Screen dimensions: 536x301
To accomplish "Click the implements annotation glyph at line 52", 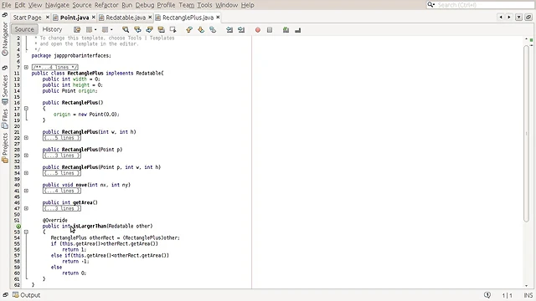I will click(x=18, y=227).
